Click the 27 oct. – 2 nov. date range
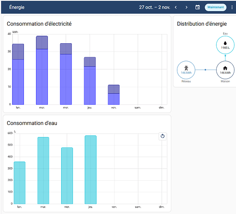This screenshot has width=236, height=214. pyautogui.click(x=154, y=7)
